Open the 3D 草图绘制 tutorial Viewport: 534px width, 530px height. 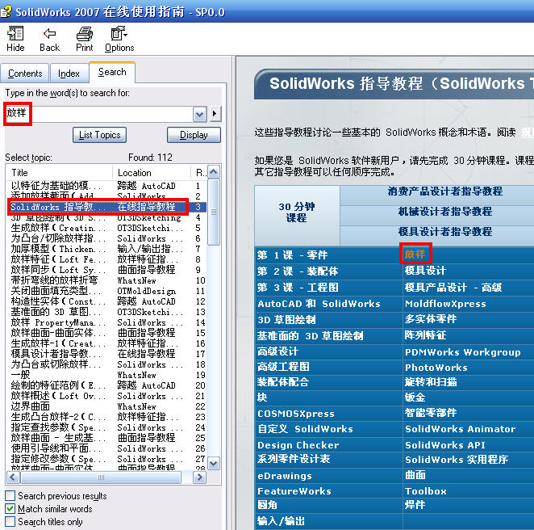(286, 320)
